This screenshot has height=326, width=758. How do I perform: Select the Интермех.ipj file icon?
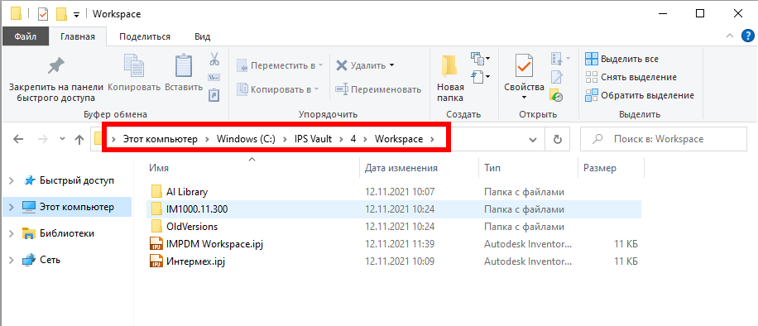coord(156,261)
